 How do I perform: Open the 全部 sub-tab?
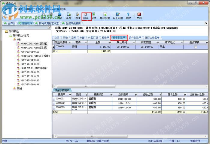[x=82, y=38]
